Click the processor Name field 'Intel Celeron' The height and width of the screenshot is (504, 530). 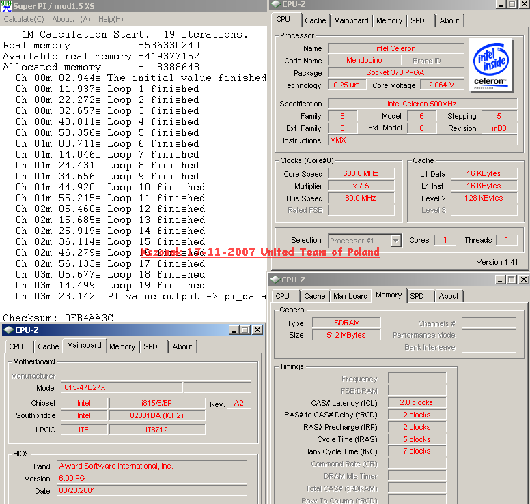[396, 48]
